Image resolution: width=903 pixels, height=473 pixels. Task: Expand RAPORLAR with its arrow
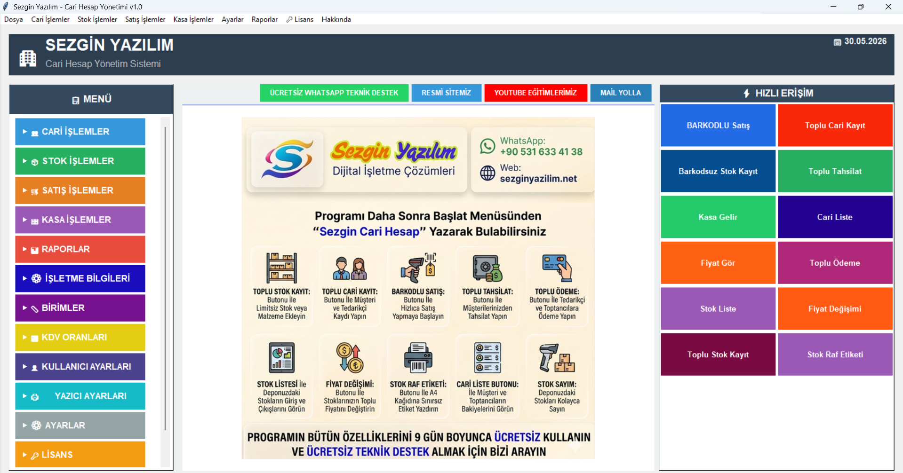pos(24,249)
